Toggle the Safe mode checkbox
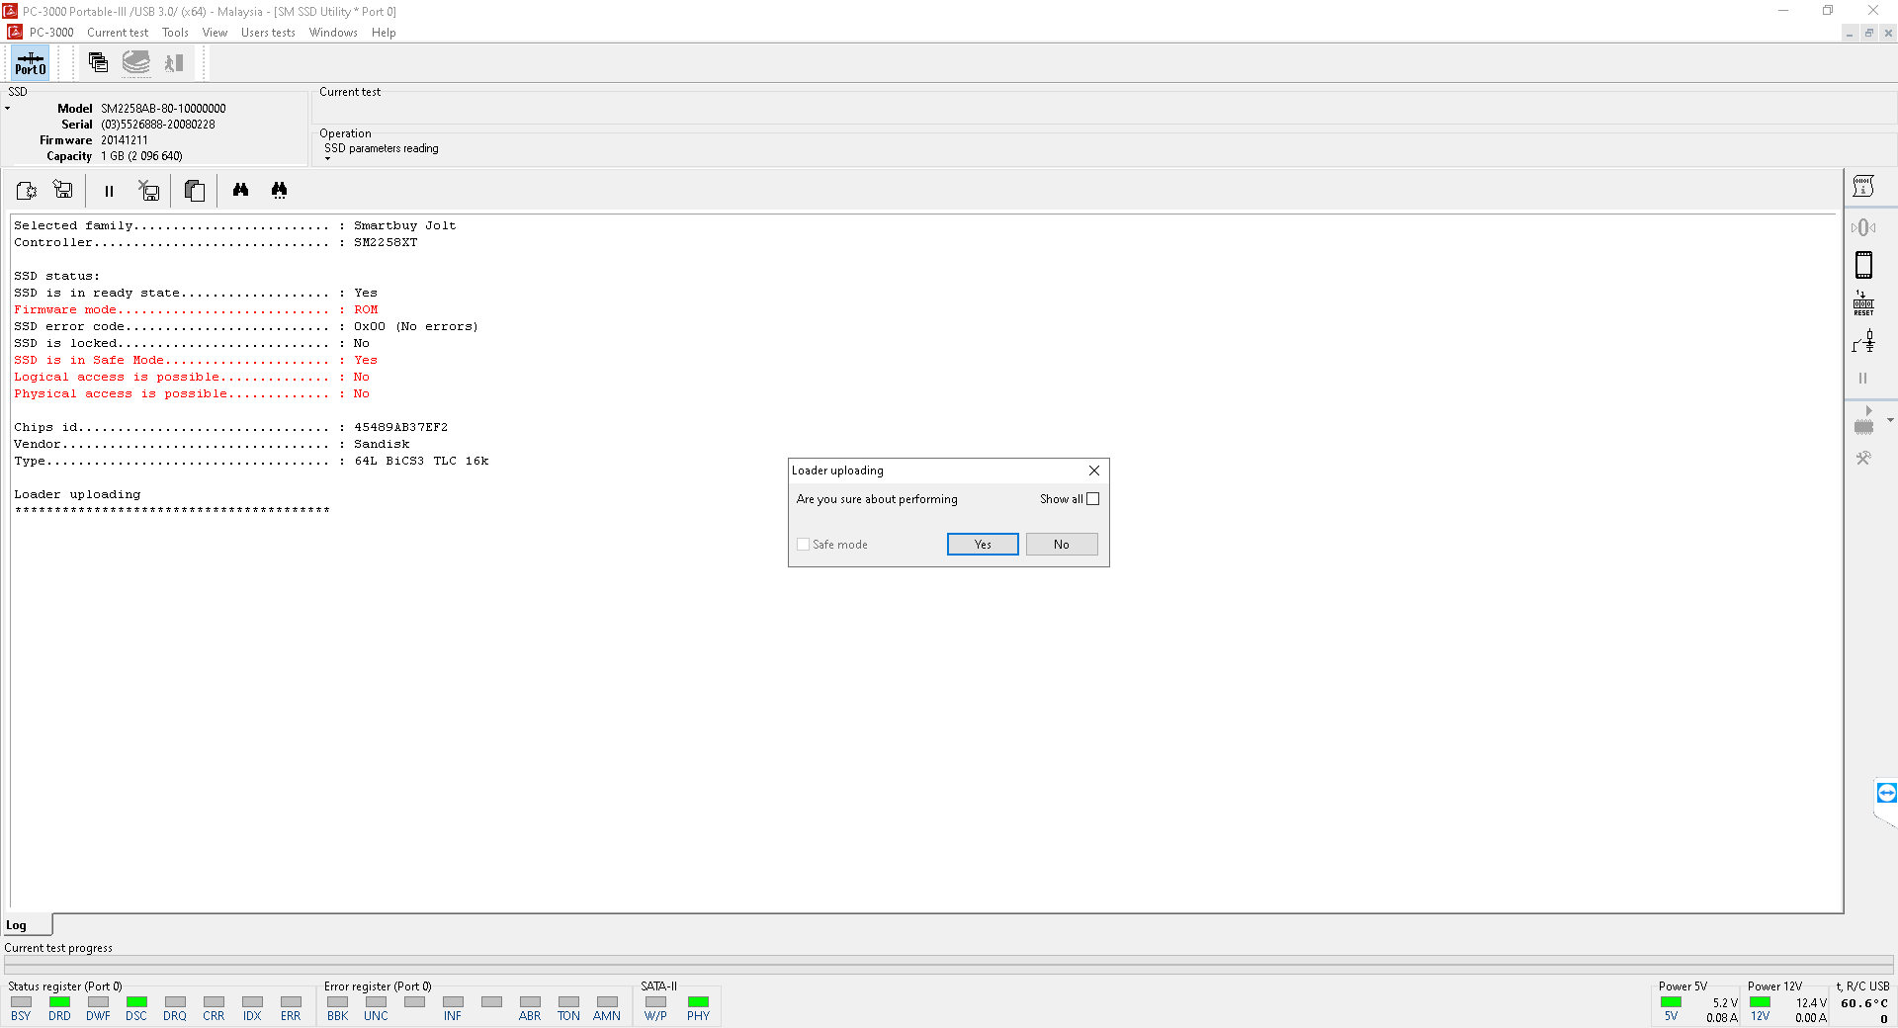Viewport: 1898px width, 1028px height. 804,545
